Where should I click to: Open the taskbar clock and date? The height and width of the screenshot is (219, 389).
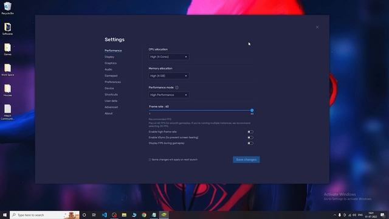pos(371,215)
